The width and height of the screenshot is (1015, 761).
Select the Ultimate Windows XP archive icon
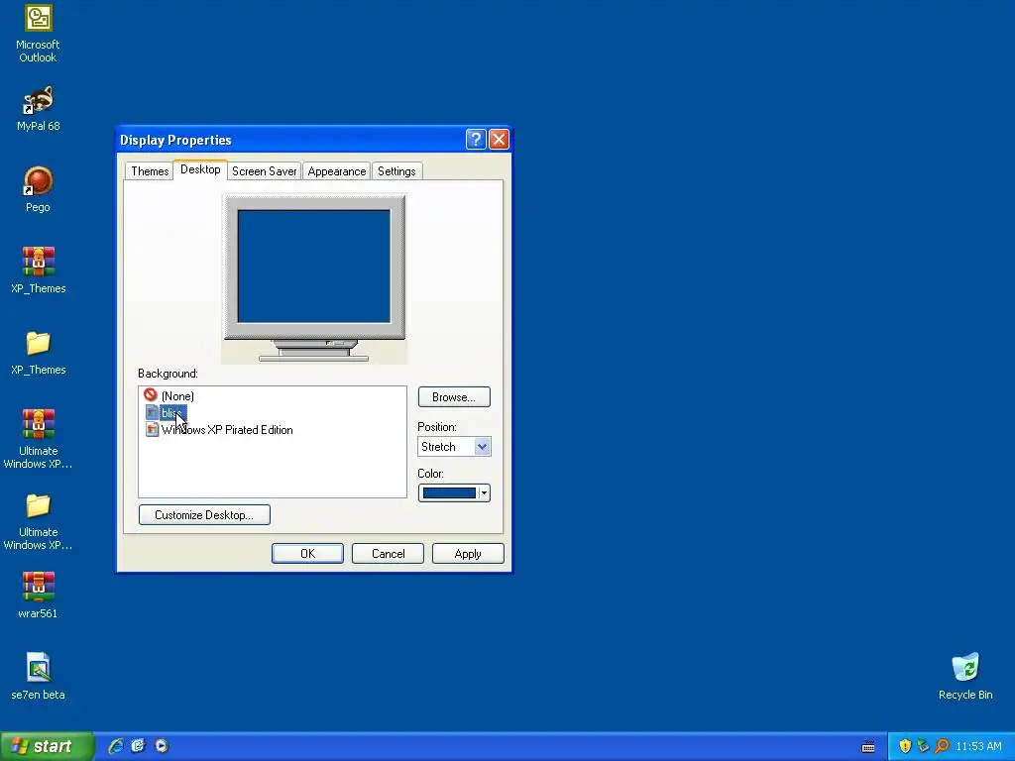point(39,424)
